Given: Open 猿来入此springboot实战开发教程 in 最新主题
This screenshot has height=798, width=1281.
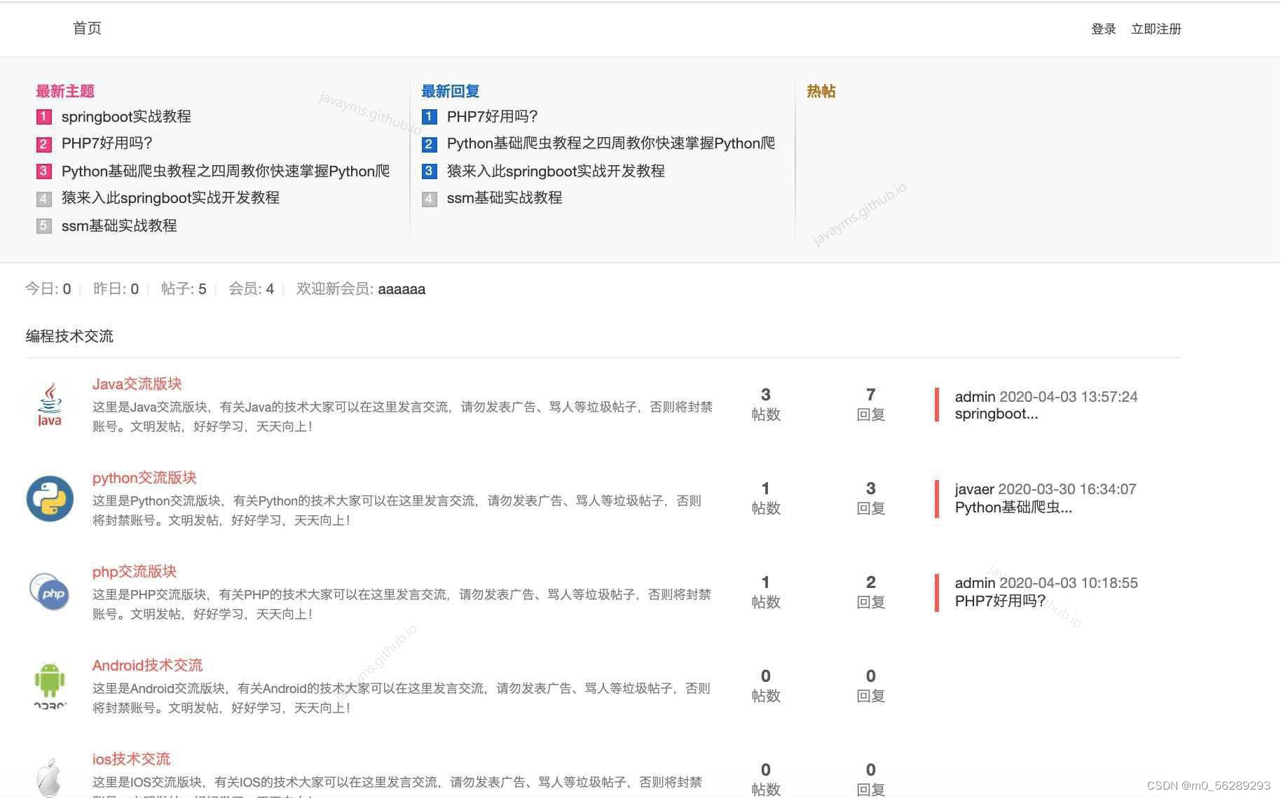Looking at the screenshot, I should click(x=170, y=198).
